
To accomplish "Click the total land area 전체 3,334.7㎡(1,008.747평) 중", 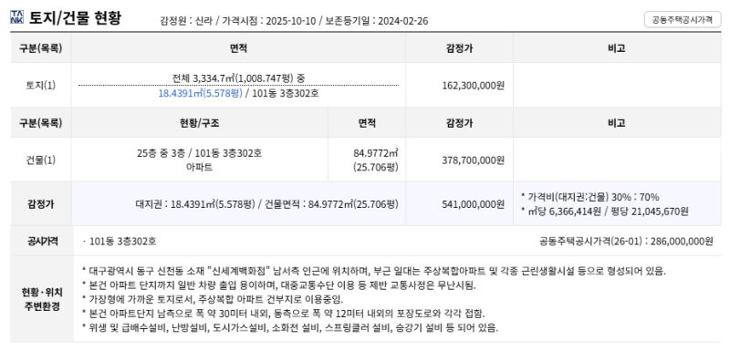I will point(238,78).
